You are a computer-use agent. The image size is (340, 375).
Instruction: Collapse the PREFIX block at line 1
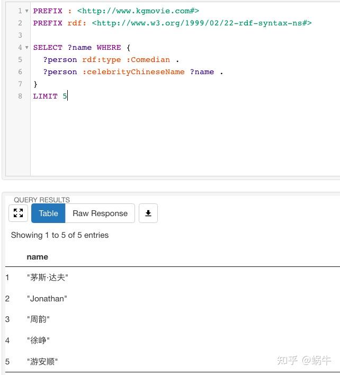tap(26, 11)
